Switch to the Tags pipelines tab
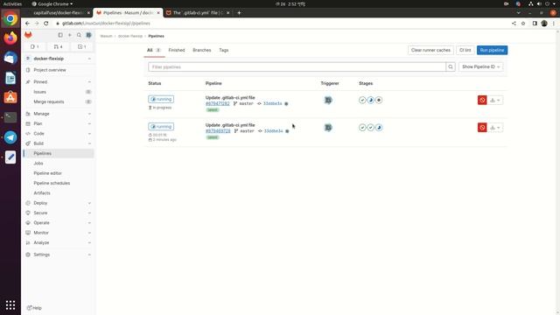This screenshot has height=315, width=560. tap(224, 51)
